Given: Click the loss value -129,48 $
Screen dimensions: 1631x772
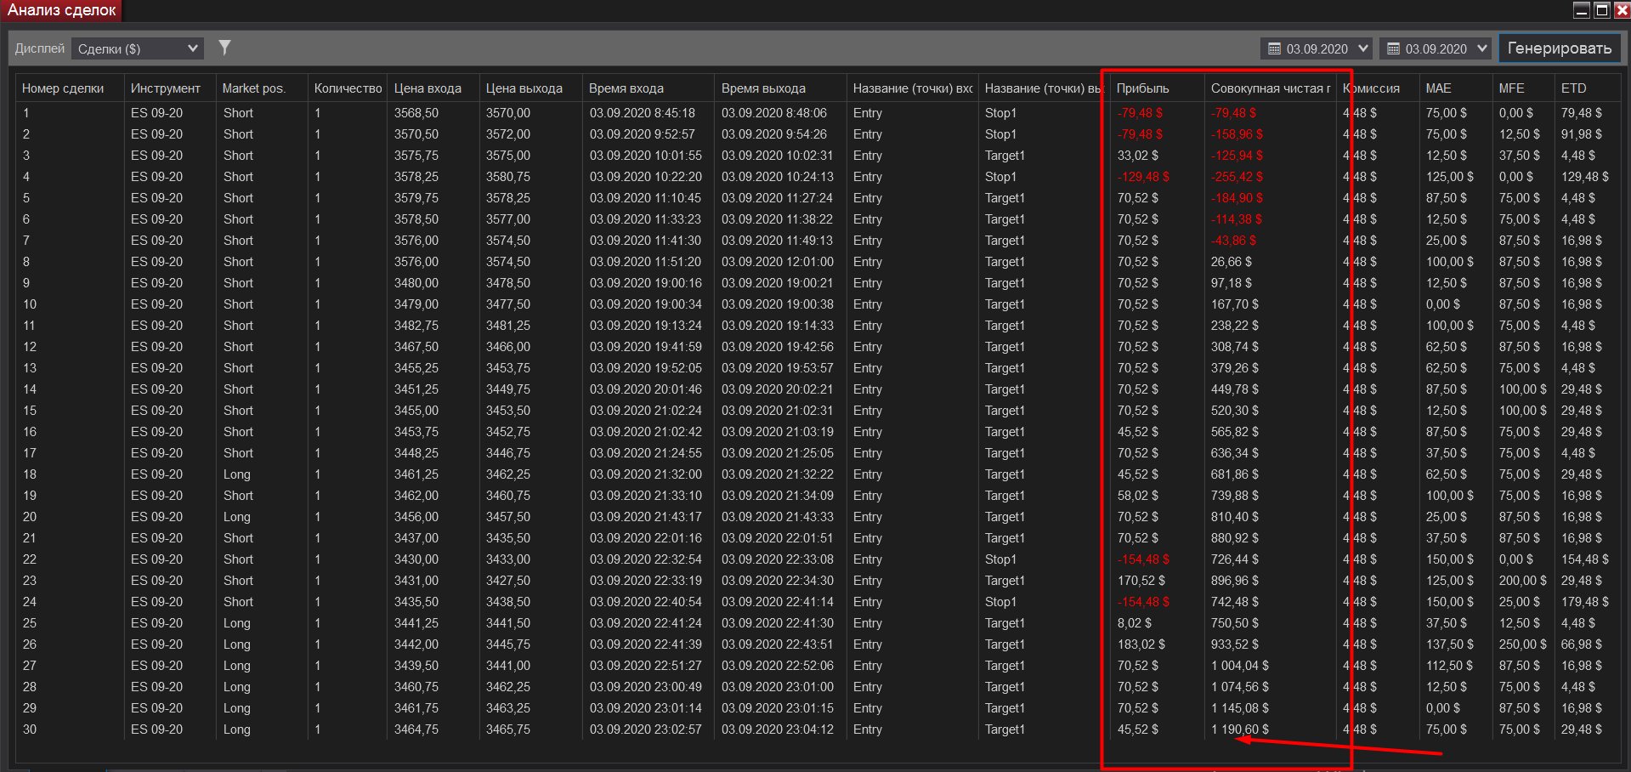Looking at the screenshot, I should (1144, 177).
